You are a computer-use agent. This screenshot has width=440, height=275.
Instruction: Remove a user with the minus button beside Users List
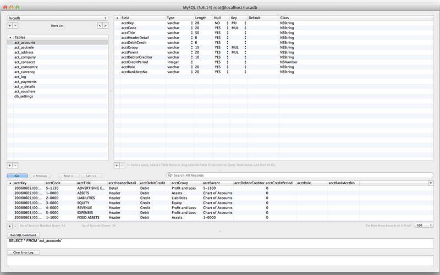click(15, 25)
